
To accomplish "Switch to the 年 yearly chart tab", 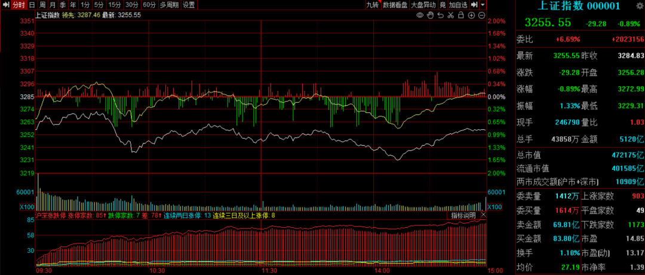I will point(72,5).
